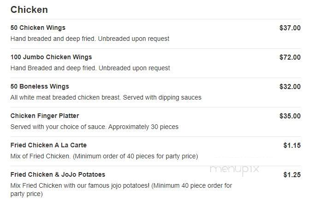Select Fried Chicken A La Carte
Screen dimensions: 317x207
point(48,145)
